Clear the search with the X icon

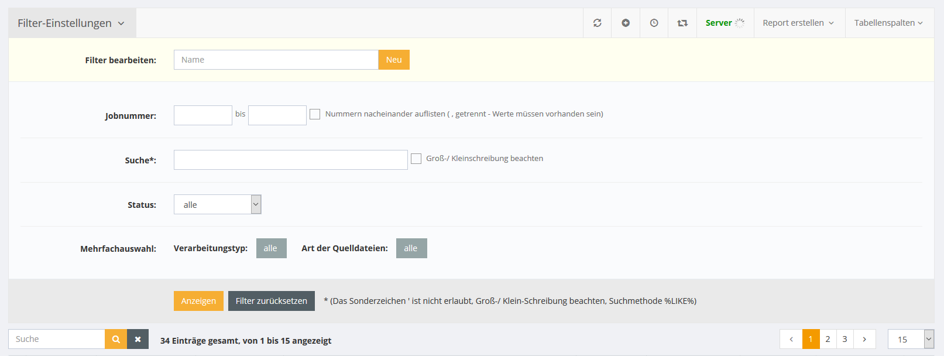(x=138, y=339)
